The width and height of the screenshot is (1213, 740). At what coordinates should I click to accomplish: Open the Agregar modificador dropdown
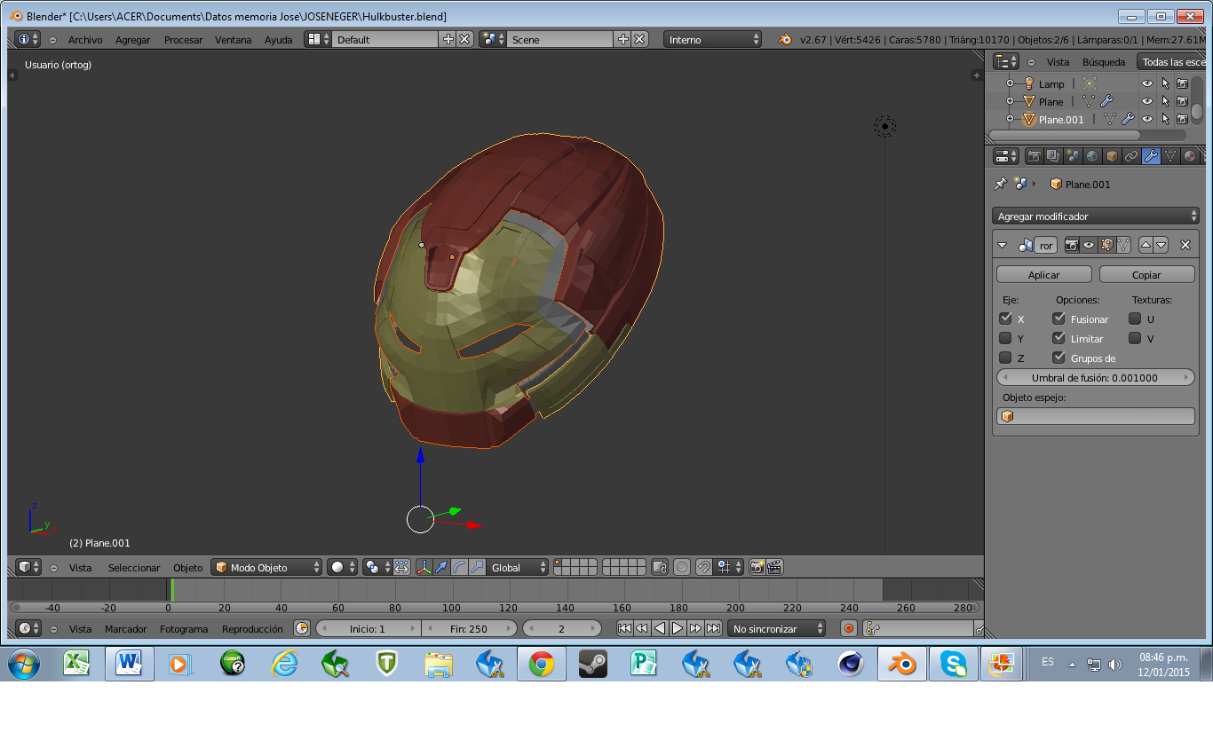tap(1096, 216)
